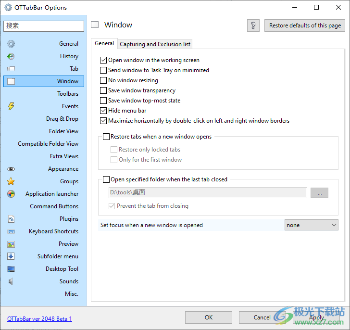The height and width of the screenshot is (330, 350).
Task: Click Prevent the tab from closing checkbox
Action: 112,206
